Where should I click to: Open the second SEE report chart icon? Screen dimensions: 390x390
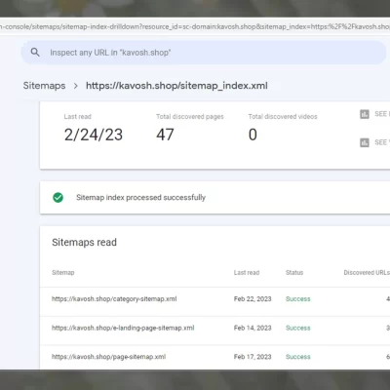pyautogui.click(x=365, y=142)
